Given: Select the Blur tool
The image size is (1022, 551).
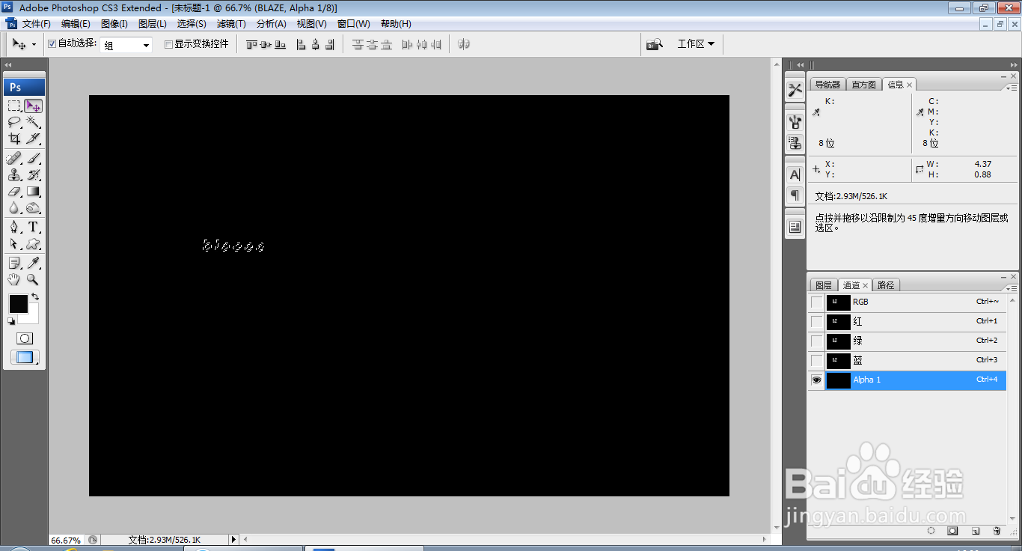Looking at the screenshot, I should [14, 207].
